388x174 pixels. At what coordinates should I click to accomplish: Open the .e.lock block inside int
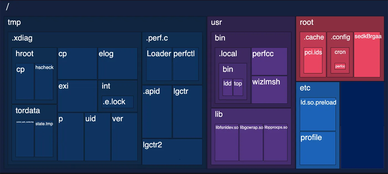click(118, 102)
